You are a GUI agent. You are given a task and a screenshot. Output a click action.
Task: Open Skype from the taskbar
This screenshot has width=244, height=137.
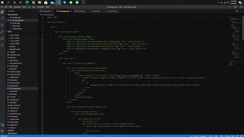point(64,3)
